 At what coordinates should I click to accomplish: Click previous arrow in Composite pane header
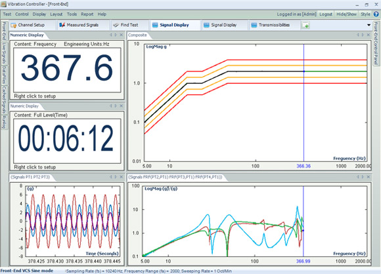tap(358, 35)
